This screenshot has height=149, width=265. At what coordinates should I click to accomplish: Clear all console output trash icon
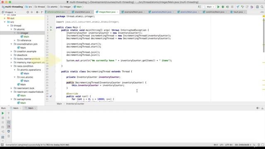9,136
